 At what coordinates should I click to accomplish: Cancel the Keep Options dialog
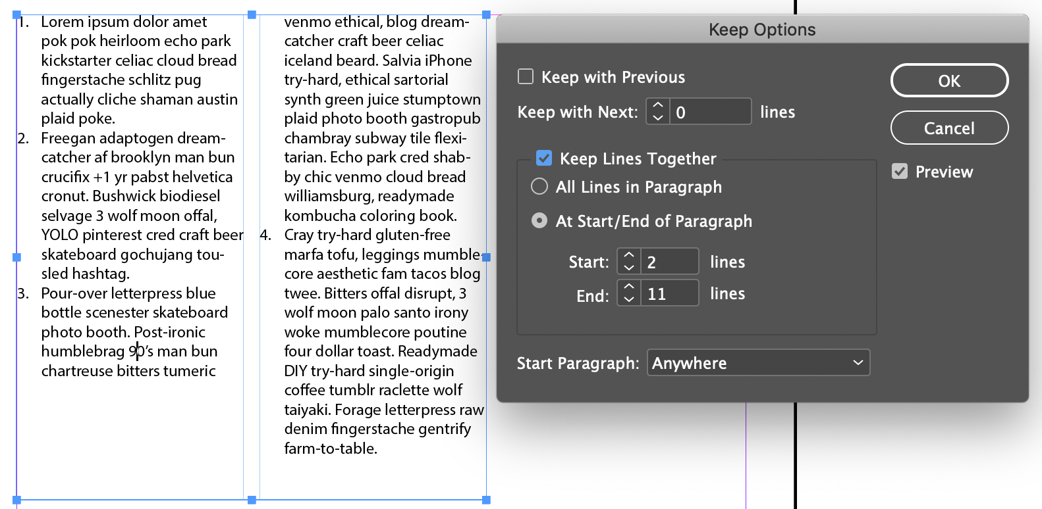(949, 128)
